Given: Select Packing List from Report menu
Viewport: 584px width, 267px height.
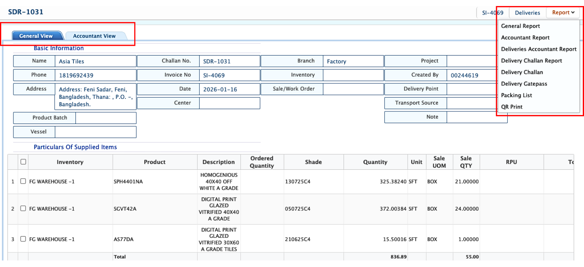Looking at the screenshot, I should 516,95.
